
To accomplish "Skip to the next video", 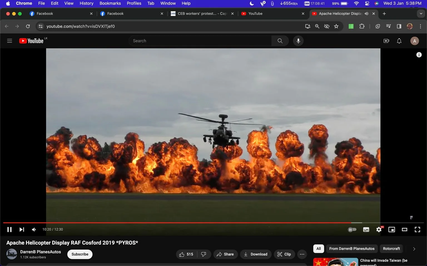I will pyautogui.click(x=22, y=229).
